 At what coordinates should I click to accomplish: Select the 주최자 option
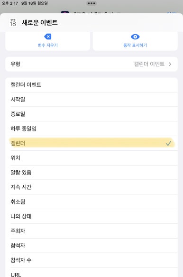(91, 231)
